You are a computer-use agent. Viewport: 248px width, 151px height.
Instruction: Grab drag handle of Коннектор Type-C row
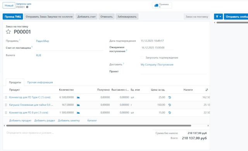click(6, 97)
